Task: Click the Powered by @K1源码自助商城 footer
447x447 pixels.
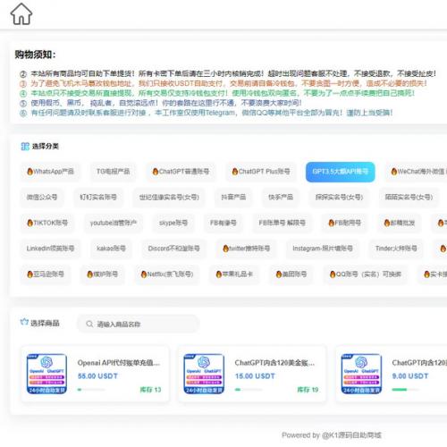Action: [332, 435]
